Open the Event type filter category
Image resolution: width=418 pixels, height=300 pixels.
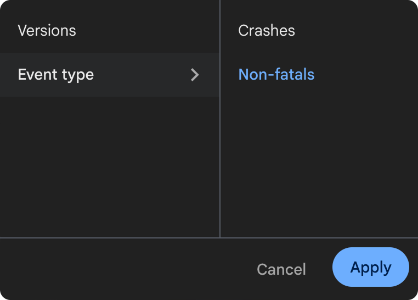56,75
